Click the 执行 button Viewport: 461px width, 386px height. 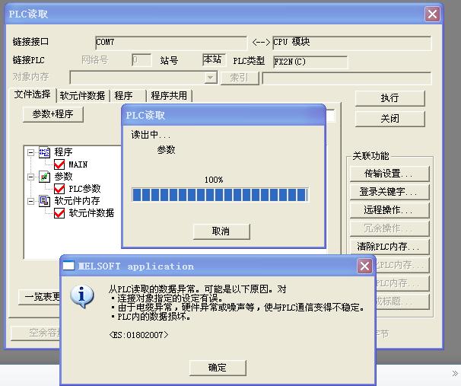(x=389, y=98)
